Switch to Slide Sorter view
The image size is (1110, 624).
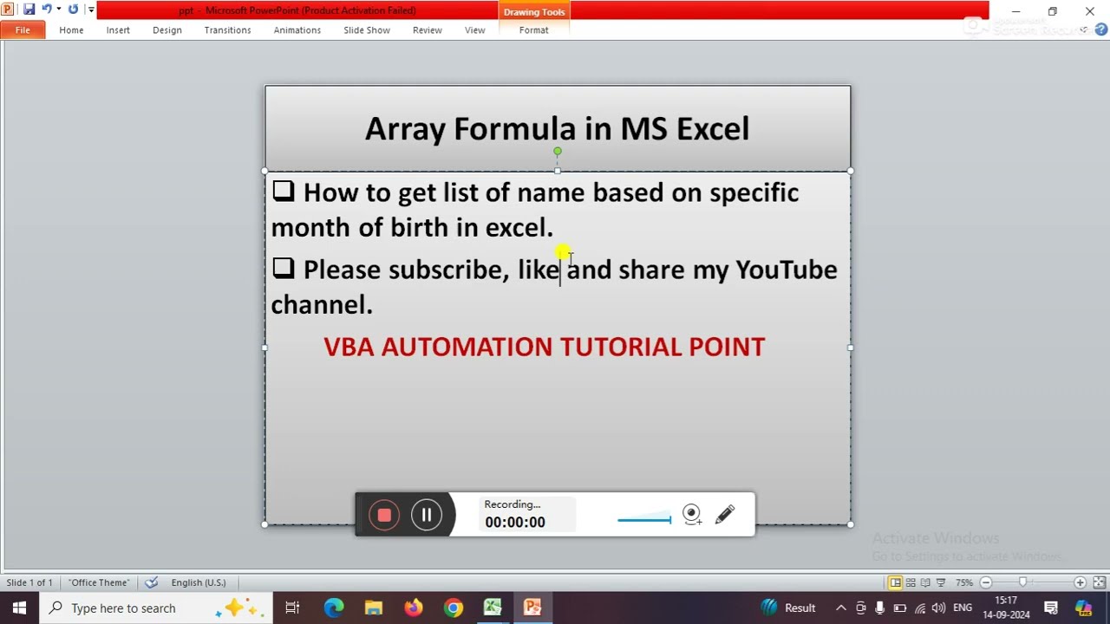click(x=911, y=582)
